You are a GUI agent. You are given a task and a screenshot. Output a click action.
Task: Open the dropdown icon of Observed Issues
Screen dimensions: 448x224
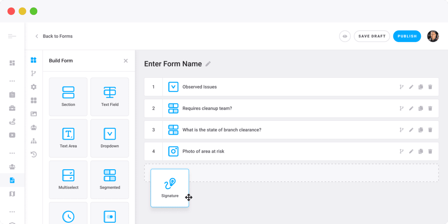pos(173,87)
